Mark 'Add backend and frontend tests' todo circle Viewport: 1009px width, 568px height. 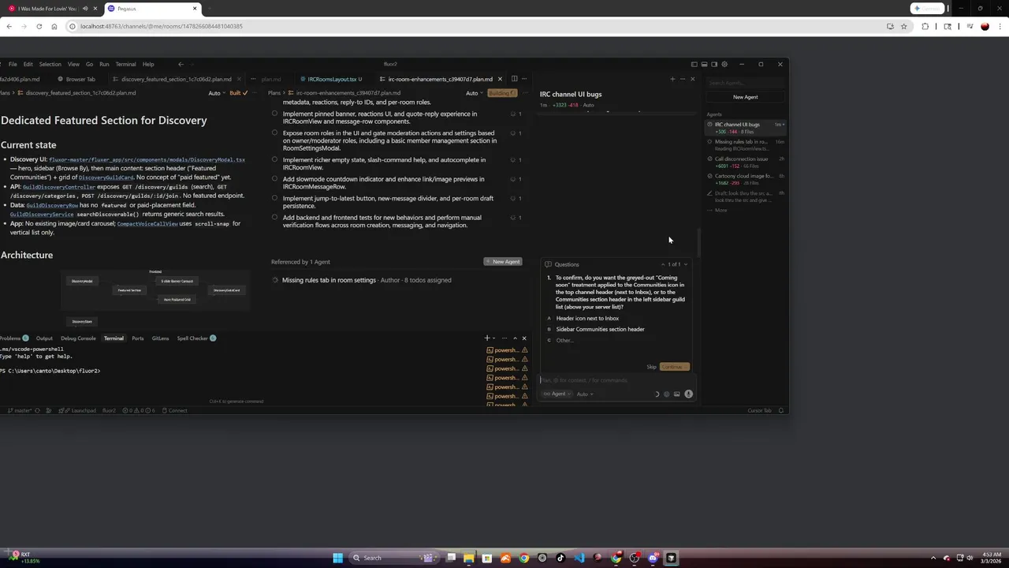tap(274, 217)
